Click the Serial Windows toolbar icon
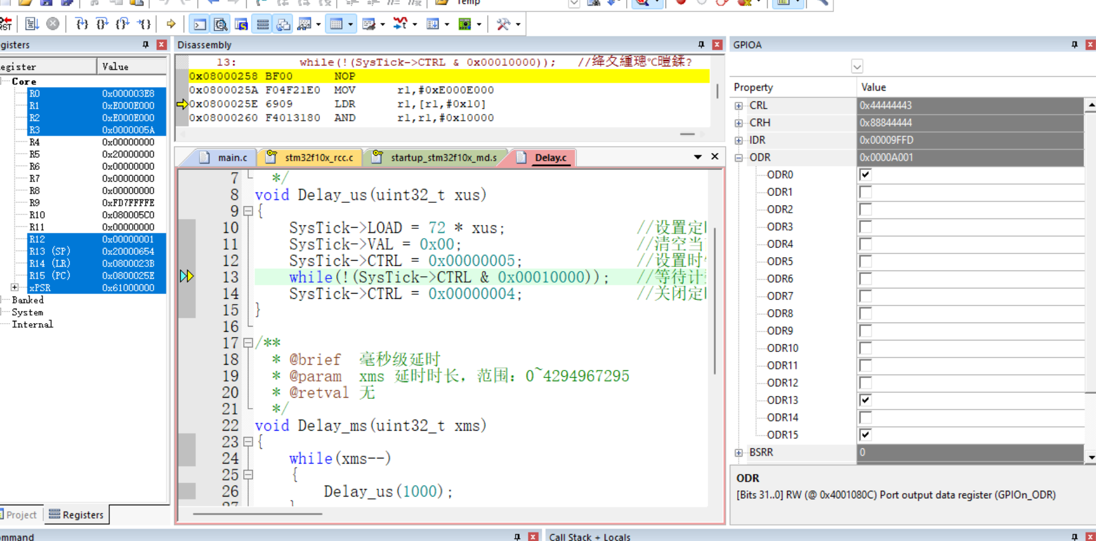The width and height of the screenshot is (1096, 541). 369,24
